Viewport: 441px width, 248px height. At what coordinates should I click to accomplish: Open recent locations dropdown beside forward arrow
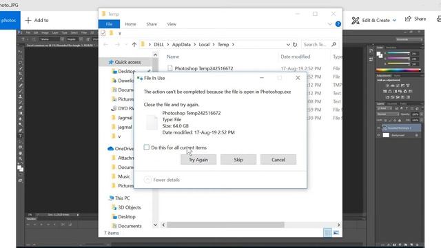(126, 44)
